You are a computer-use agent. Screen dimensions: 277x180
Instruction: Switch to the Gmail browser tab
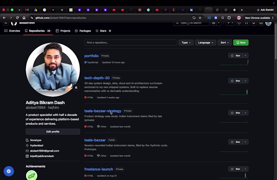27,10
